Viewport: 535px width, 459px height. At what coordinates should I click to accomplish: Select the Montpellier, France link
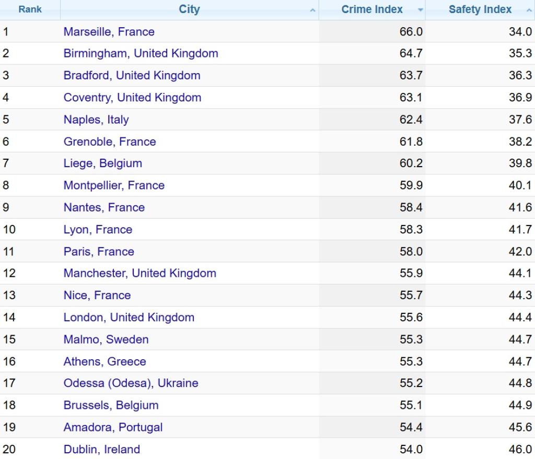coord(114,185)
